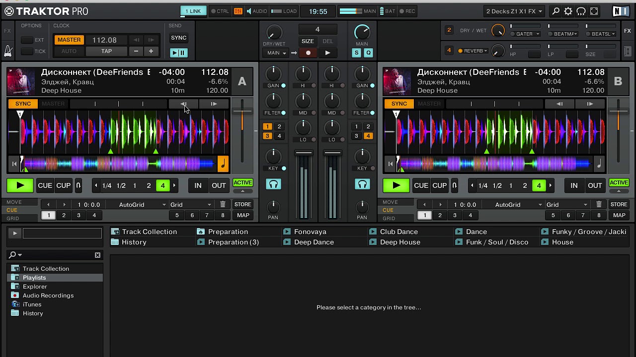The image size is (636, 357).
Task: Adjust Deck A channel volume fader
Action: pos(304,153)
